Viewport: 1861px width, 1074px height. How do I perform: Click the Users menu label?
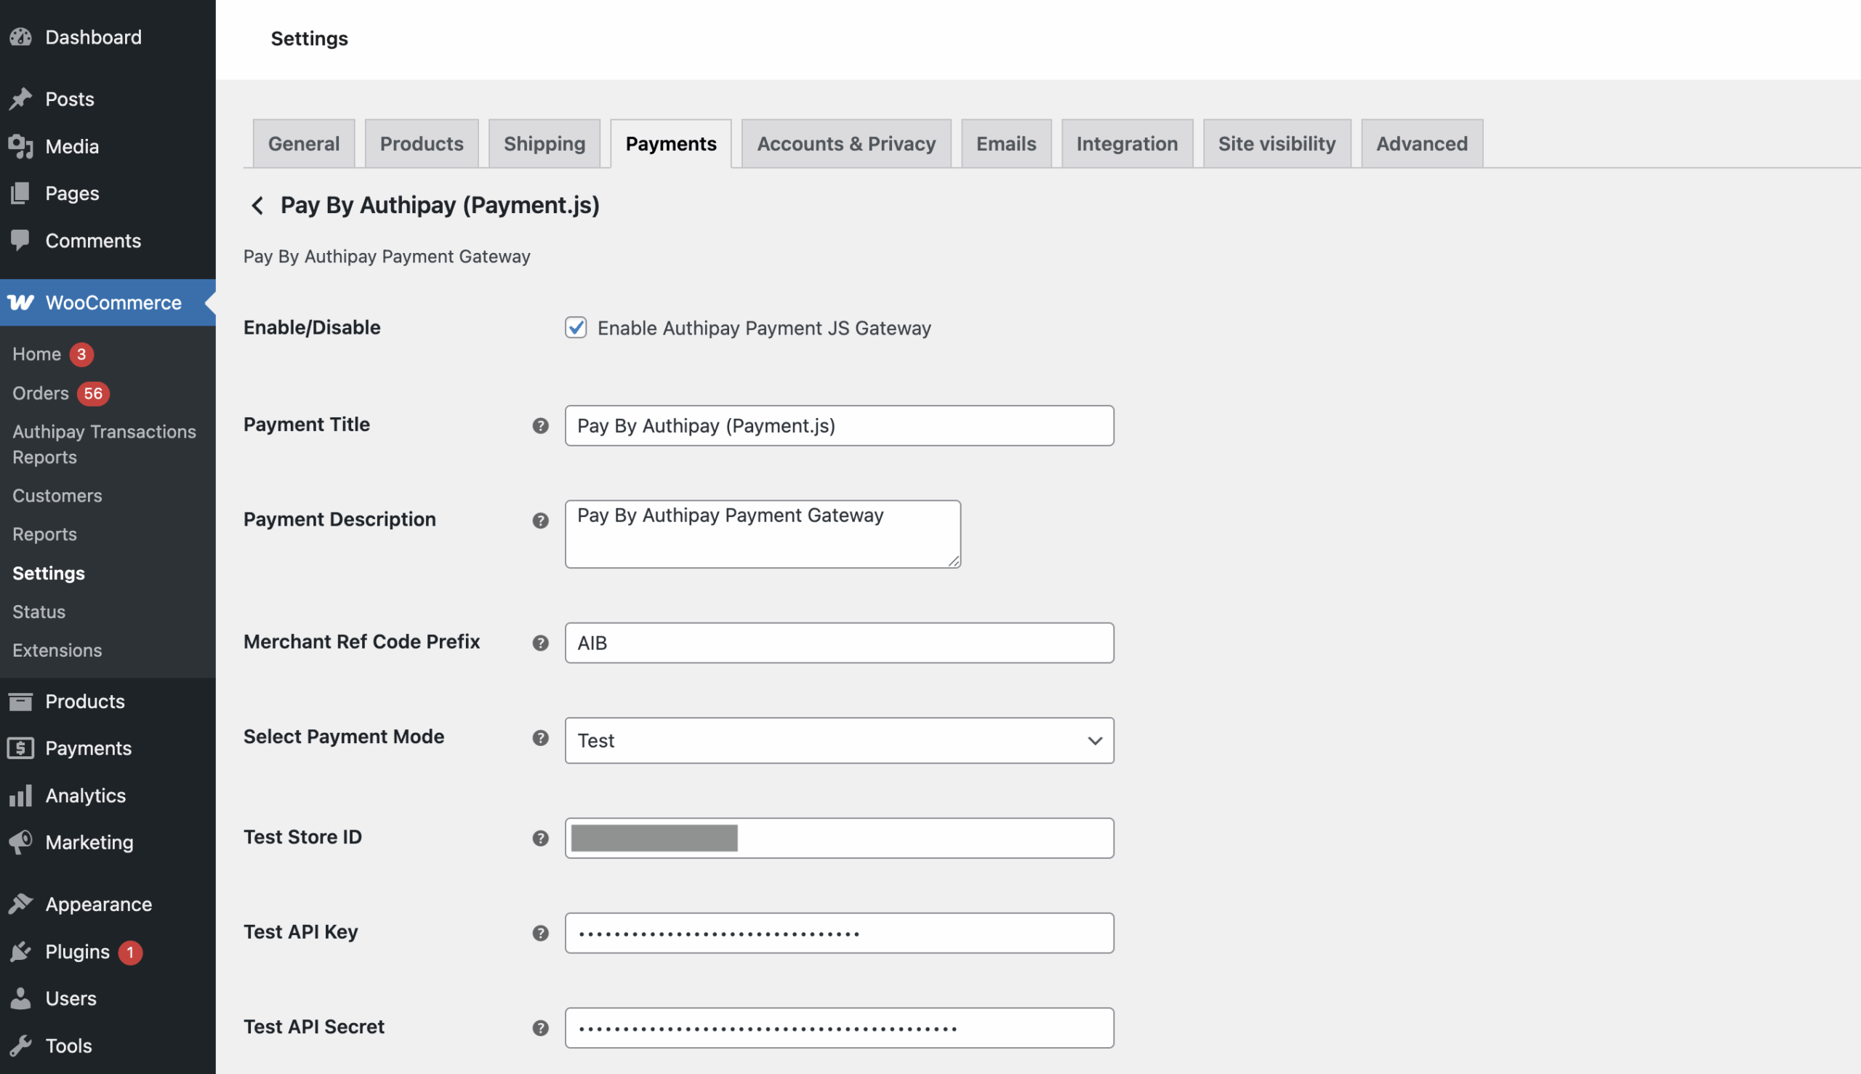(x=71, y=998)
